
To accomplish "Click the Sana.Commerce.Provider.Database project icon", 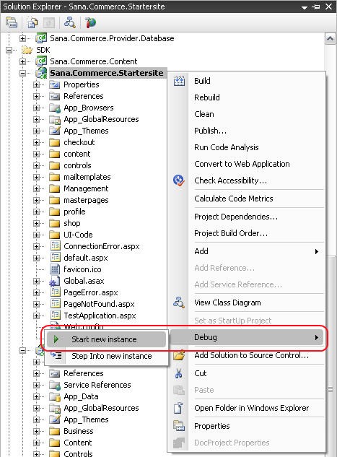I will coord(41,38).
